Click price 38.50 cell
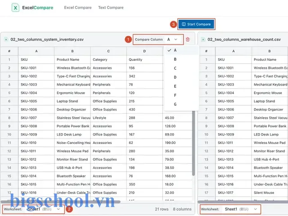The height and width of the screenshot is (216, 288). (177, 168)
